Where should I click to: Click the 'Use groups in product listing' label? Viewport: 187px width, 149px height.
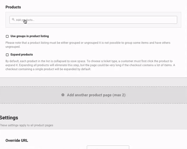click(30, 36)
